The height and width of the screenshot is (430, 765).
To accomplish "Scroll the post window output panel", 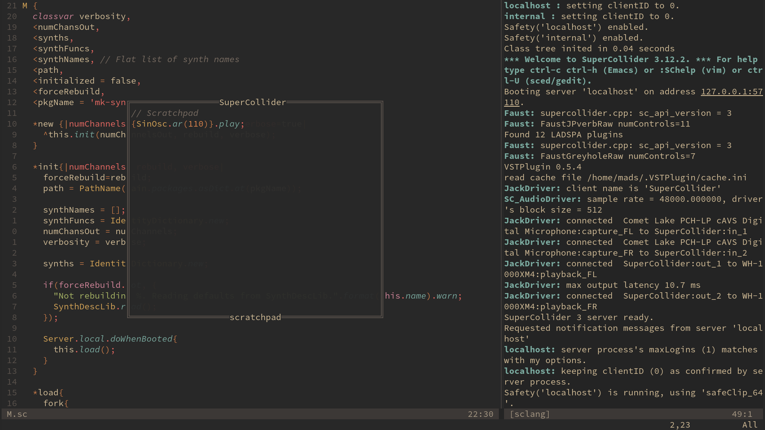I will 630,210.
